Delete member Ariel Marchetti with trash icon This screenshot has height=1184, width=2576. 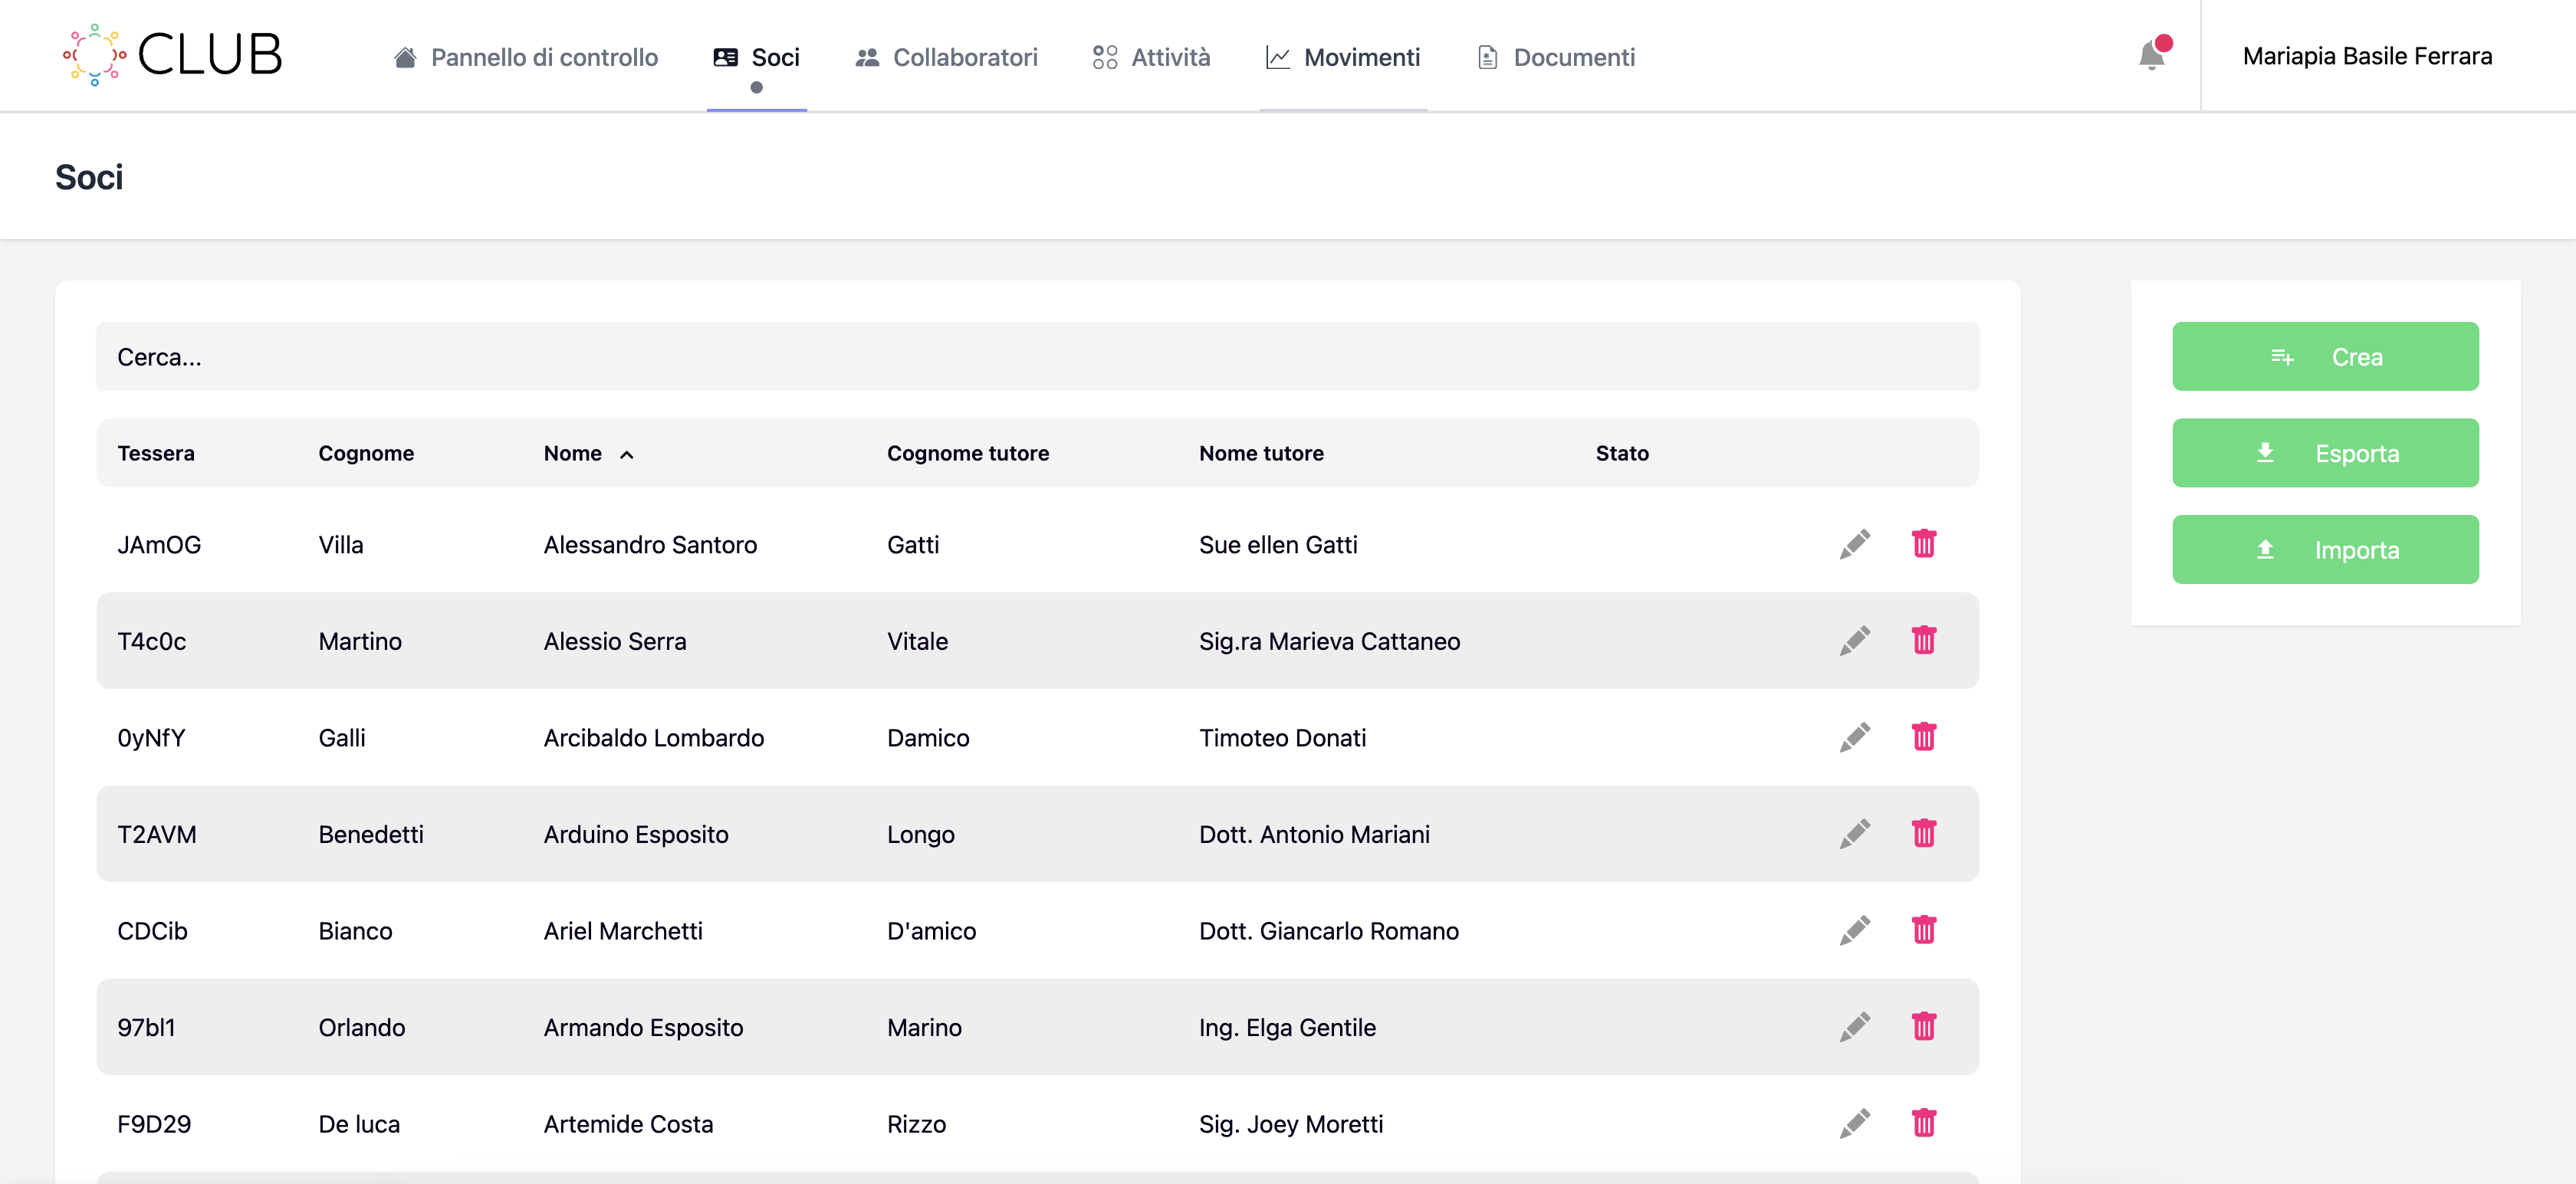1924,930
